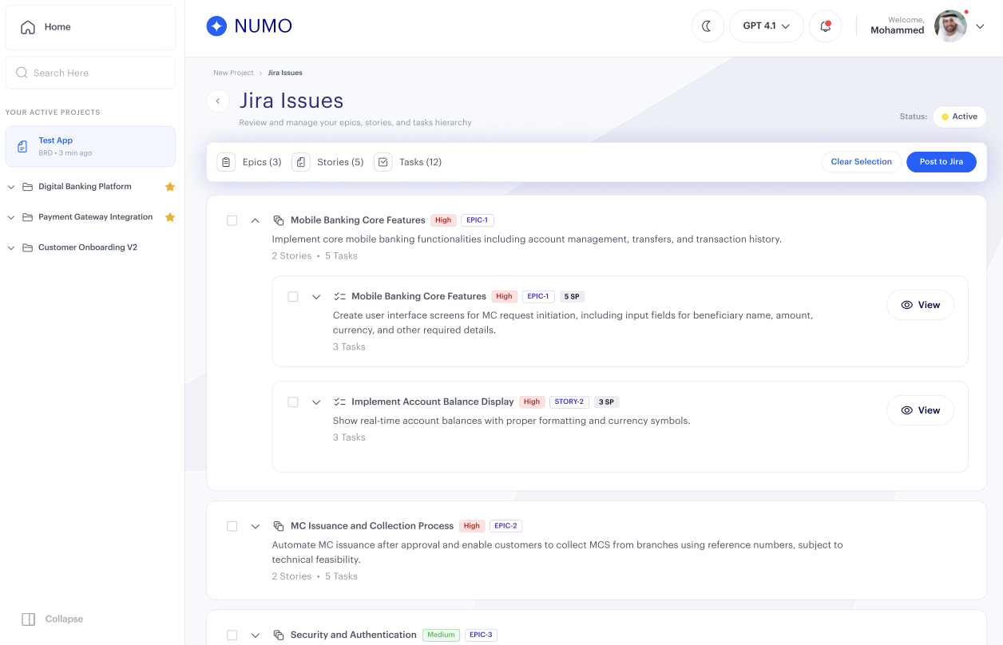Click into the Search Here field
This screenshot has width=1003, height=645.
[x=91, y=73]
